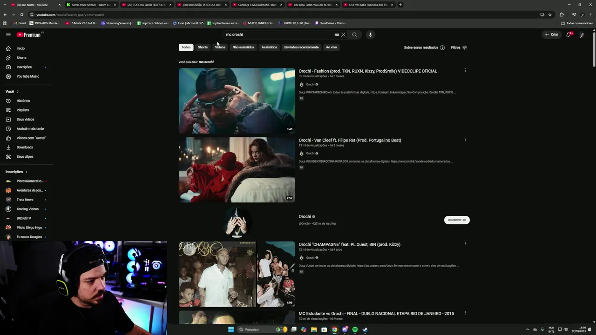This screenshot has width=596, height=335.
Task: Open the YouTube hamburger guide menu
Action: point(8,34)
